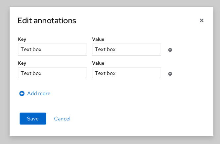This screenshot has width=220, height=144.
Task: Save the annotations
Action: (x=33, y=119)
